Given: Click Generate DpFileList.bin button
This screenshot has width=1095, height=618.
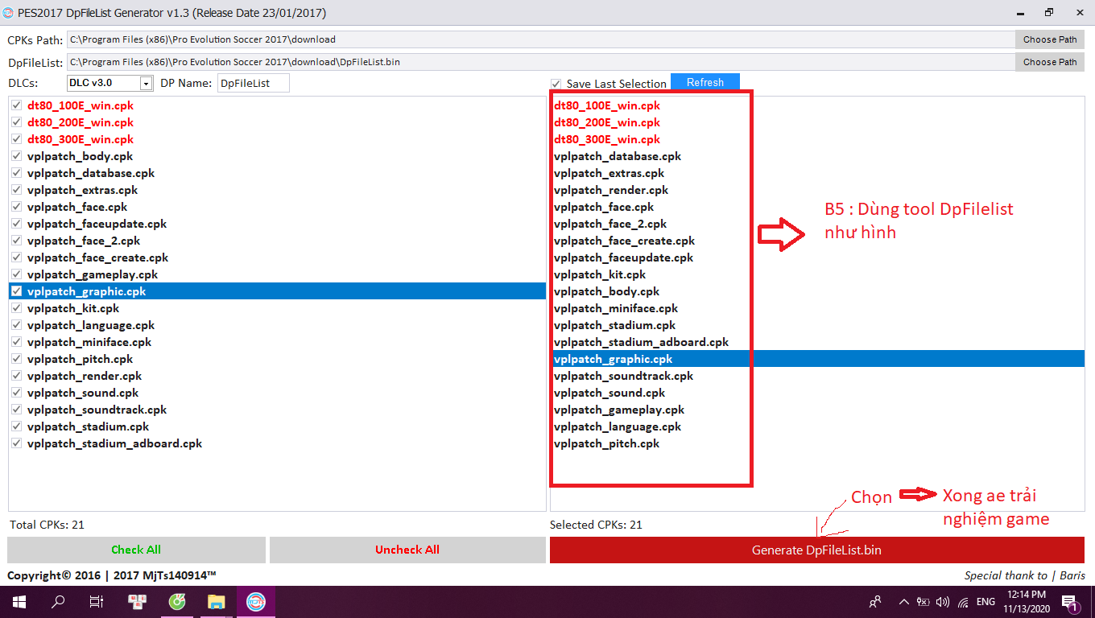Looking at the screenshot, I should coord(816,550).
